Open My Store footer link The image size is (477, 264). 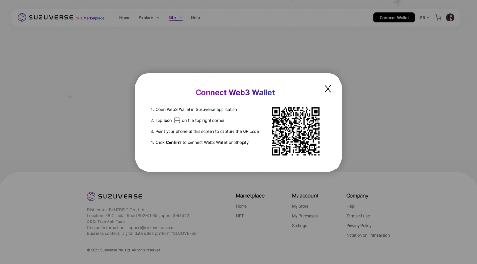(300, 206)
